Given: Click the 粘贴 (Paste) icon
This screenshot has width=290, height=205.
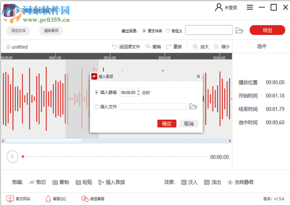Looking at the screenshot, I should tap(79, 182).
